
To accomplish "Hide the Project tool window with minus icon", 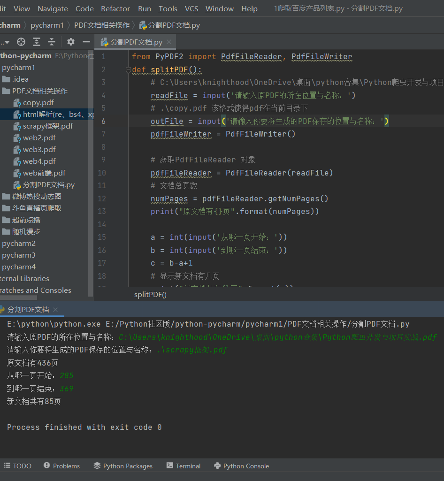I will 86,42.
